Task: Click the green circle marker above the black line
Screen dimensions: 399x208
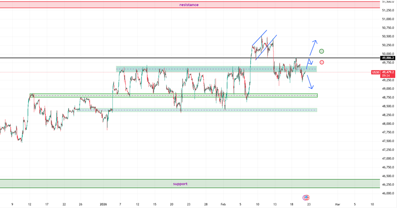Action: click(322, 51)
